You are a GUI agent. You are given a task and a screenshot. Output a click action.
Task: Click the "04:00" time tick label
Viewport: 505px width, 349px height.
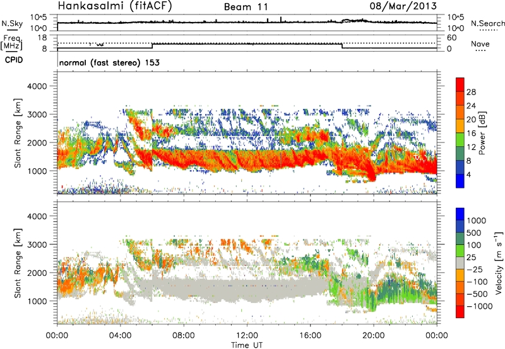pyautogui.click(x=120, y=336)
